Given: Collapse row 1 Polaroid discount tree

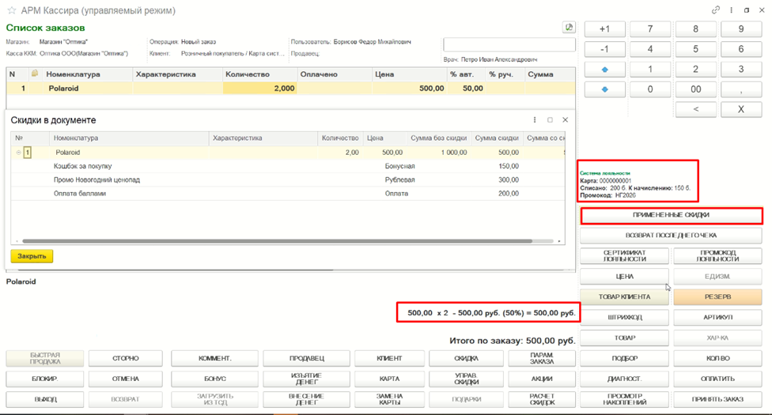Looking at the screenshot, I should click(18, 153).
